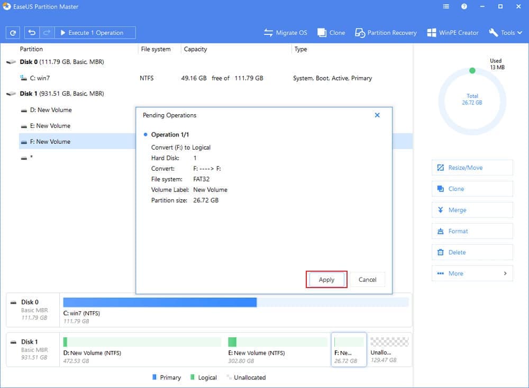Click D: New Volume (NTFS) block in disk map
Viewport: 529px width, 388px height.
(x=142, y=350)
